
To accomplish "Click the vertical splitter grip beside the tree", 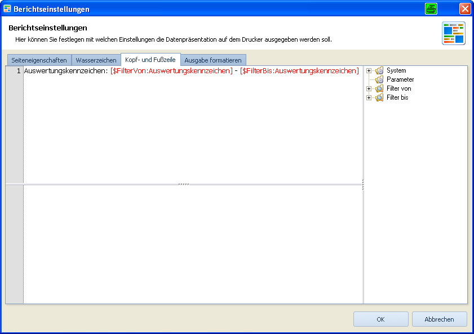I will click(363, 185).
